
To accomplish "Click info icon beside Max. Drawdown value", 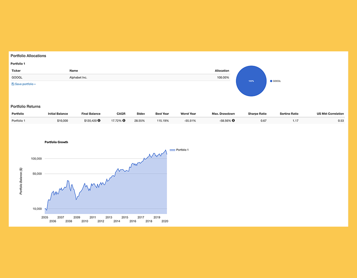I will point(233,121).
